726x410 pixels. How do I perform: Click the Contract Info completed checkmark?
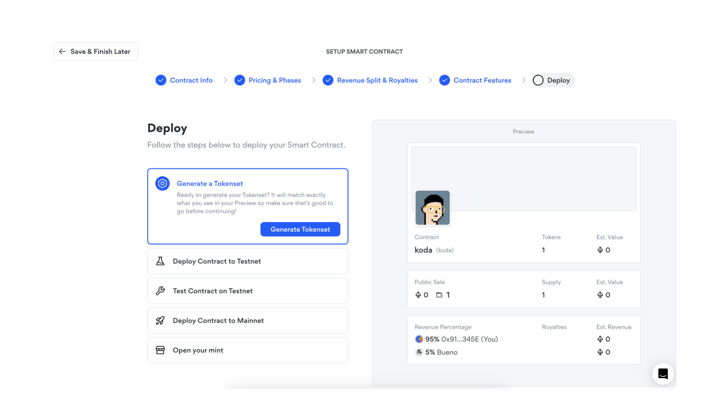click(x=161, y=80)
